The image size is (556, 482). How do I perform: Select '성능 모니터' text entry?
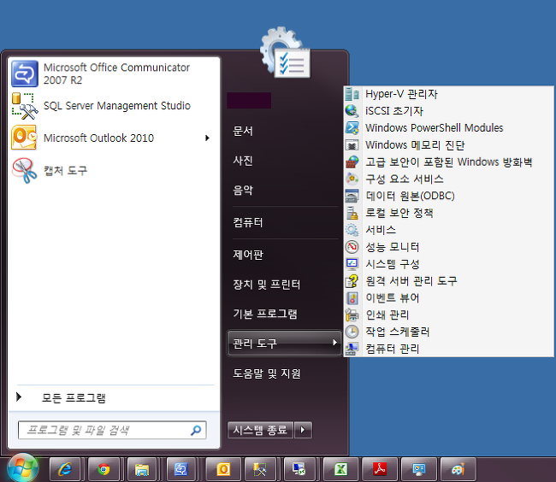[x=393, y=247]
